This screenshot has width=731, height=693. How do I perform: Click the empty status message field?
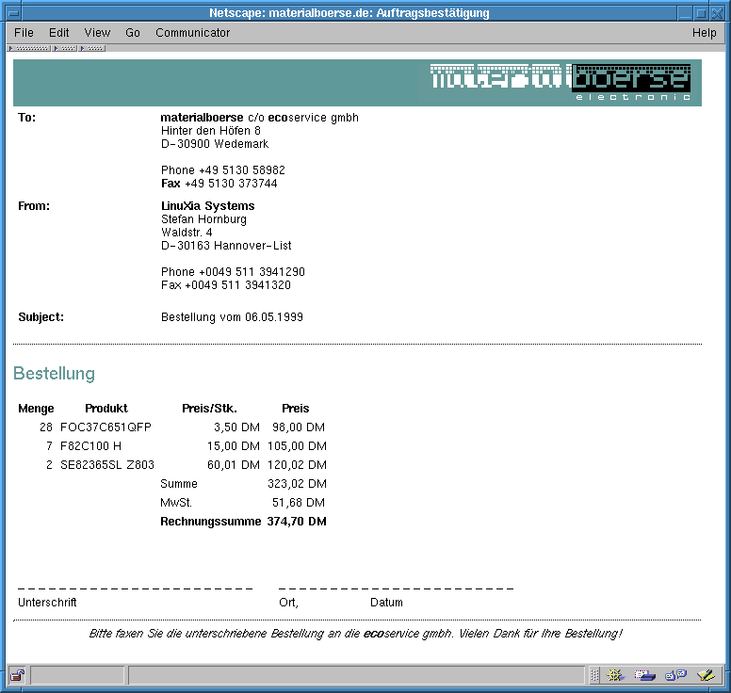[x=356, y=675]
